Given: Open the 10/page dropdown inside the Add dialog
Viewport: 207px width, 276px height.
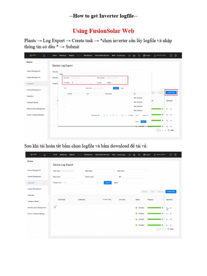Looking at the screenshot, I should pos(131,115).
